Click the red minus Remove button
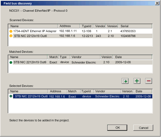 click(x=149, y=81)
